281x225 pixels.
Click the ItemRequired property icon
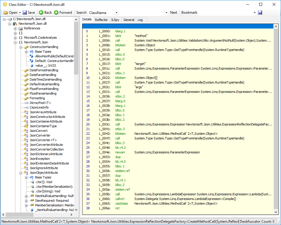tap(32, 201)
